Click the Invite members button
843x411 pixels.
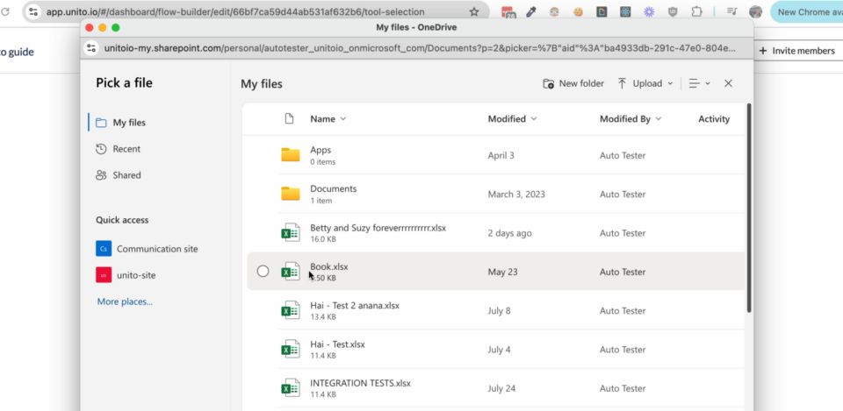(x=796, y=51)
